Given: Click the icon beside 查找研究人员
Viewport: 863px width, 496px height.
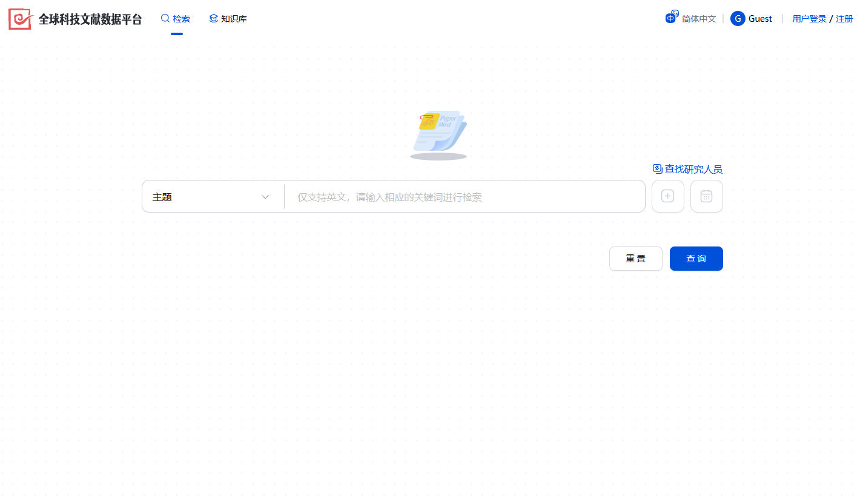Looking at the screenshot, I should [x=656, y=168].
